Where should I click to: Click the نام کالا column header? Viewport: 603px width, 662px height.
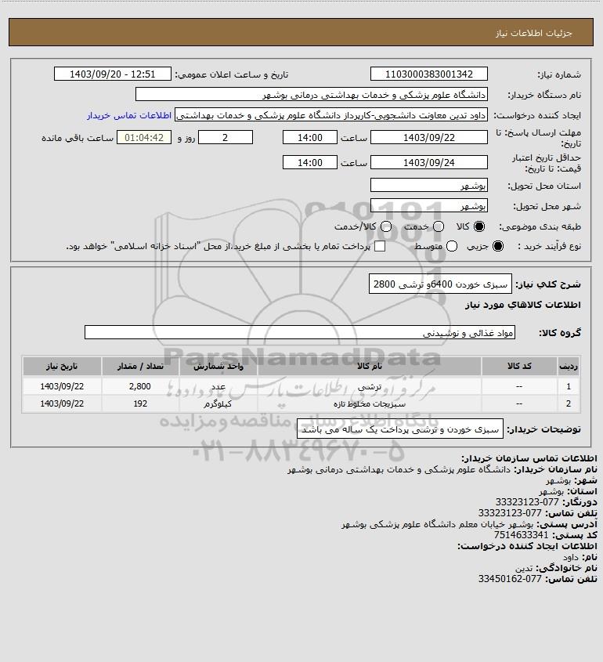tap(369, 366)
